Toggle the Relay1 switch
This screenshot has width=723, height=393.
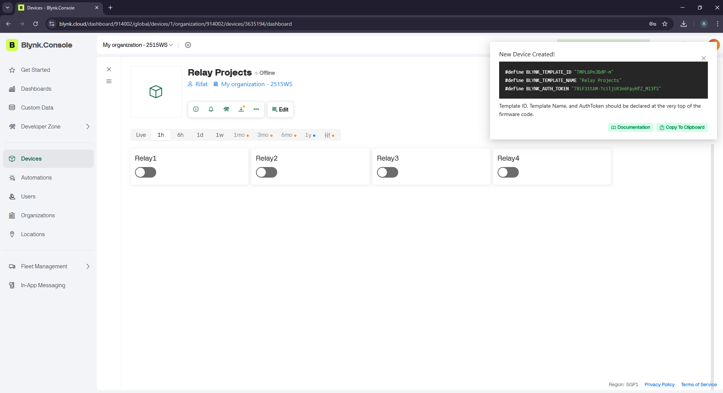coord(146,172)
